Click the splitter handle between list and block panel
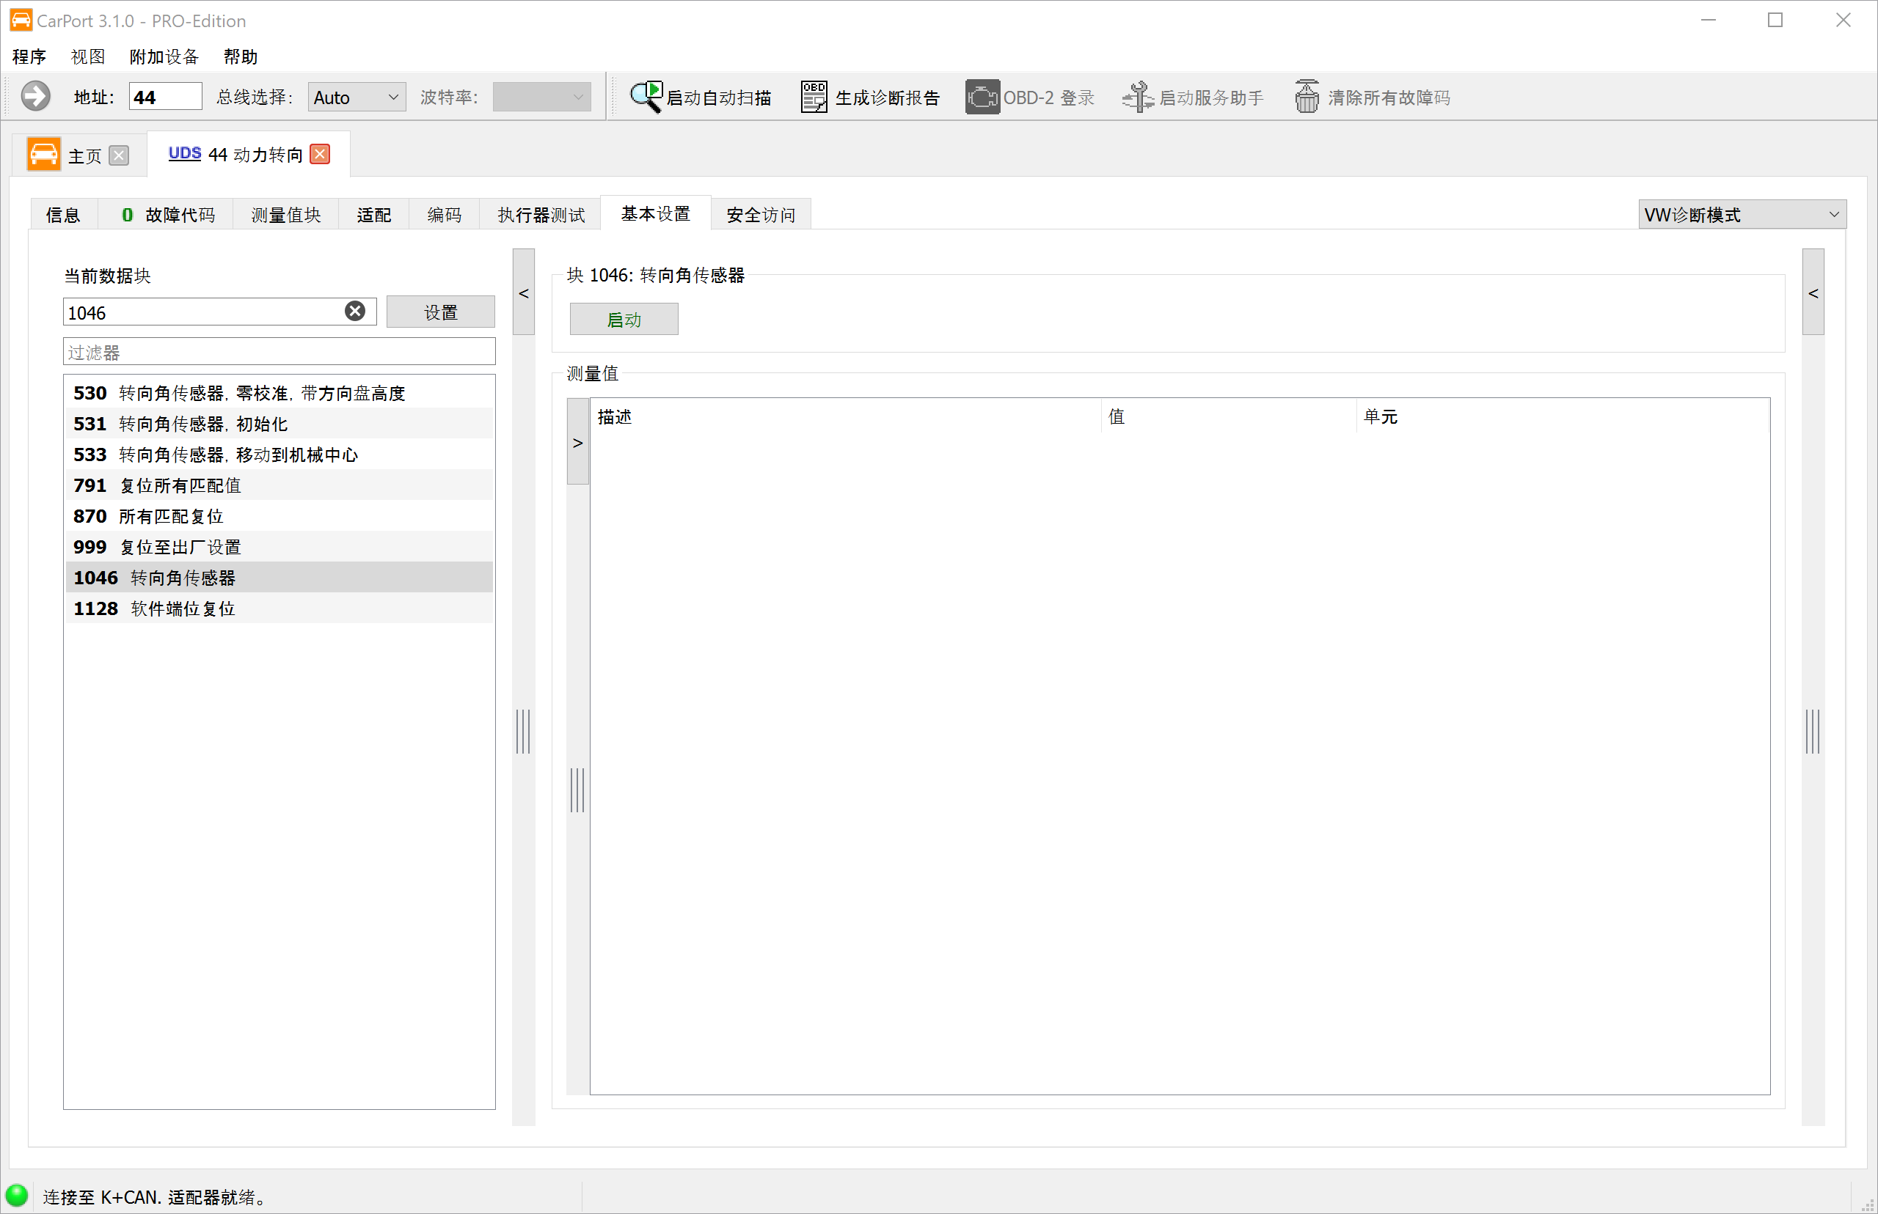This screenshot has width=1878, height=1214. pos(523,731)
